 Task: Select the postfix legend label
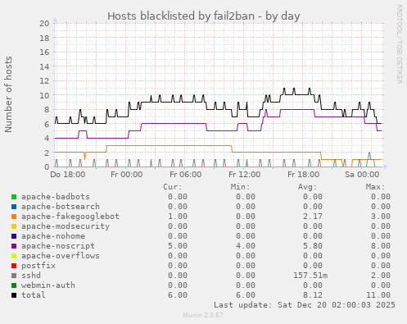pos(38,266)
